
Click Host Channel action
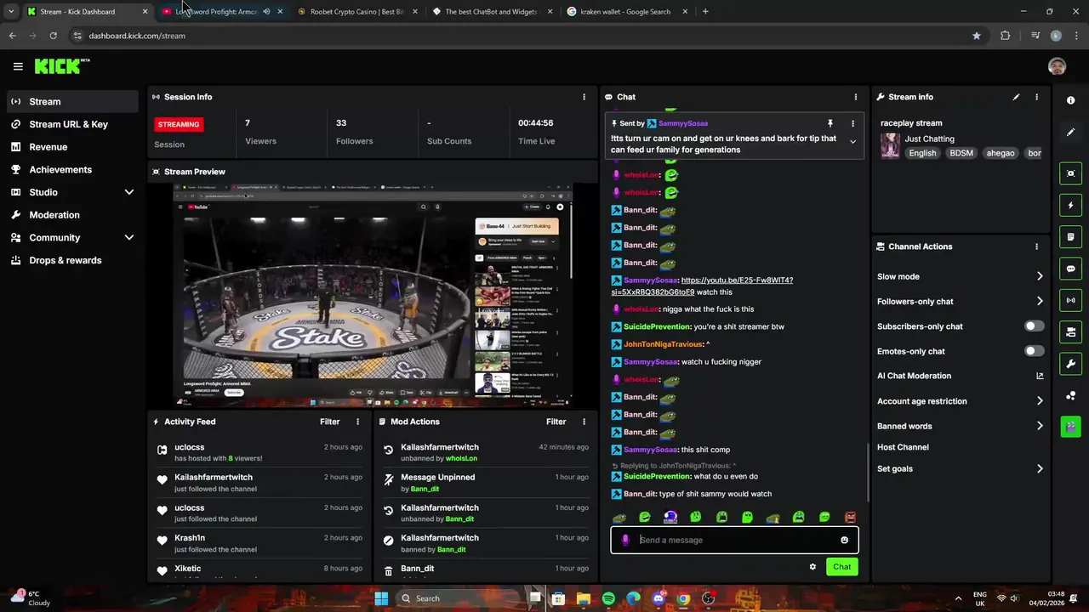tap(903, 447)
